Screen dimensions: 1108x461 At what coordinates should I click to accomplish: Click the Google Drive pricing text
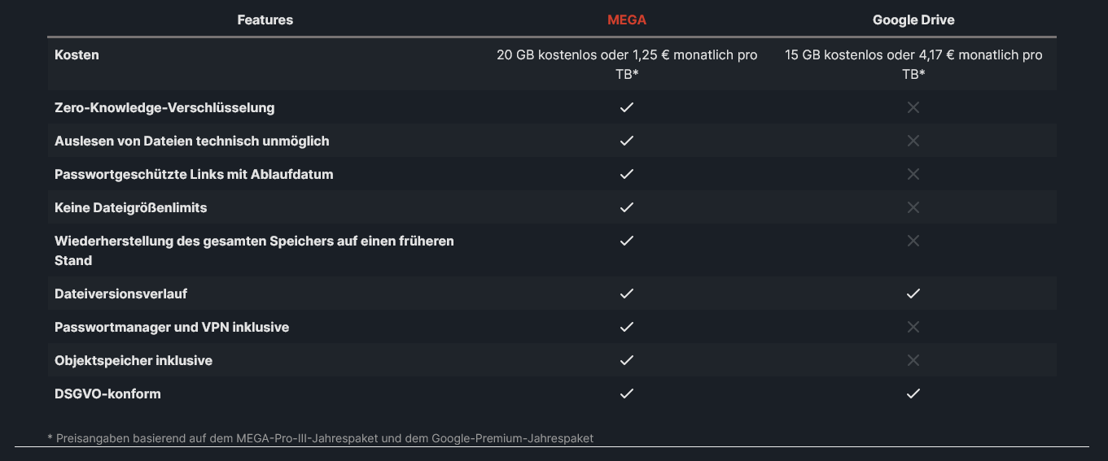click(913, 64)
